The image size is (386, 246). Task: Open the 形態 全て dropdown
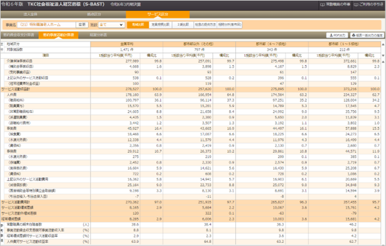point(111,25)
